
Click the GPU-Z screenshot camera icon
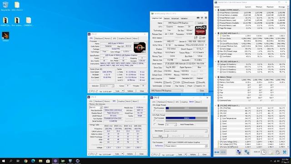198,18
